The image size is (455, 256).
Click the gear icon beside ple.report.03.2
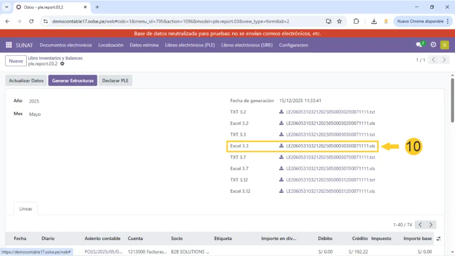[62, 64]
